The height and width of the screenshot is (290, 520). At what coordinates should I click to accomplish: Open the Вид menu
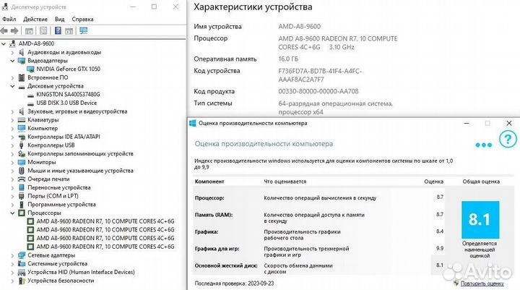pyautogui.click(x=60, y=20)
